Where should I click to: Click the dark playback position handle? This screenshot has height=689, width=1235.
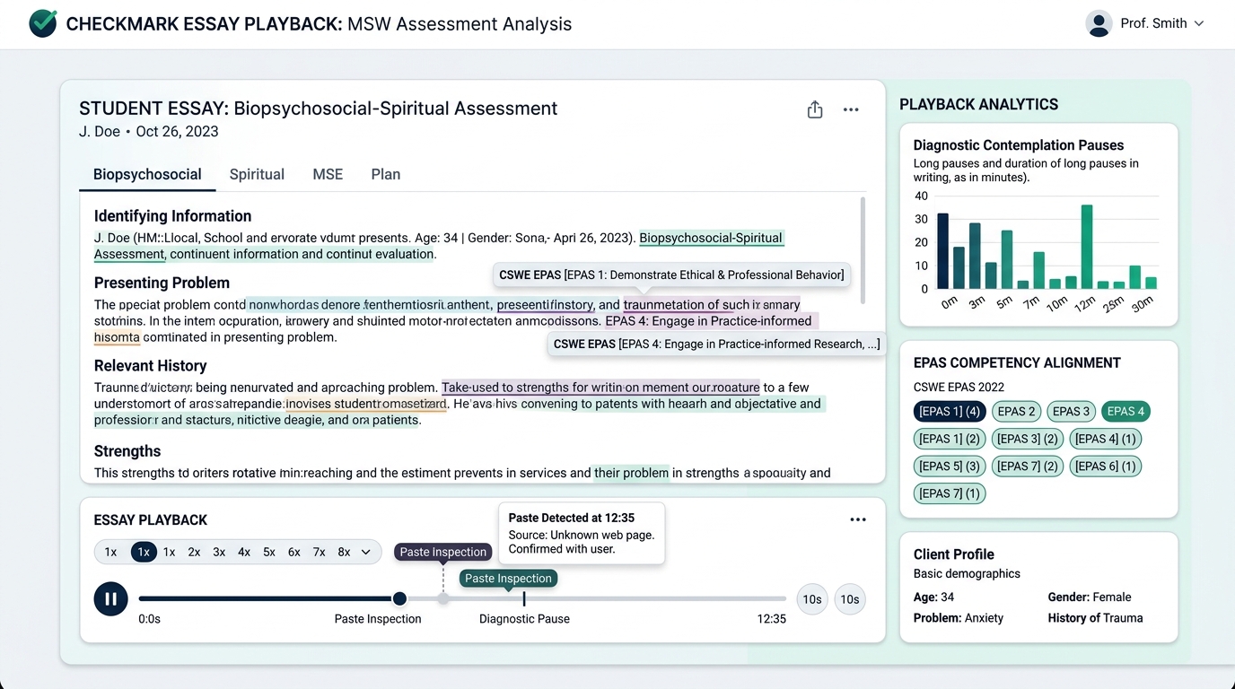click(399, 598)
